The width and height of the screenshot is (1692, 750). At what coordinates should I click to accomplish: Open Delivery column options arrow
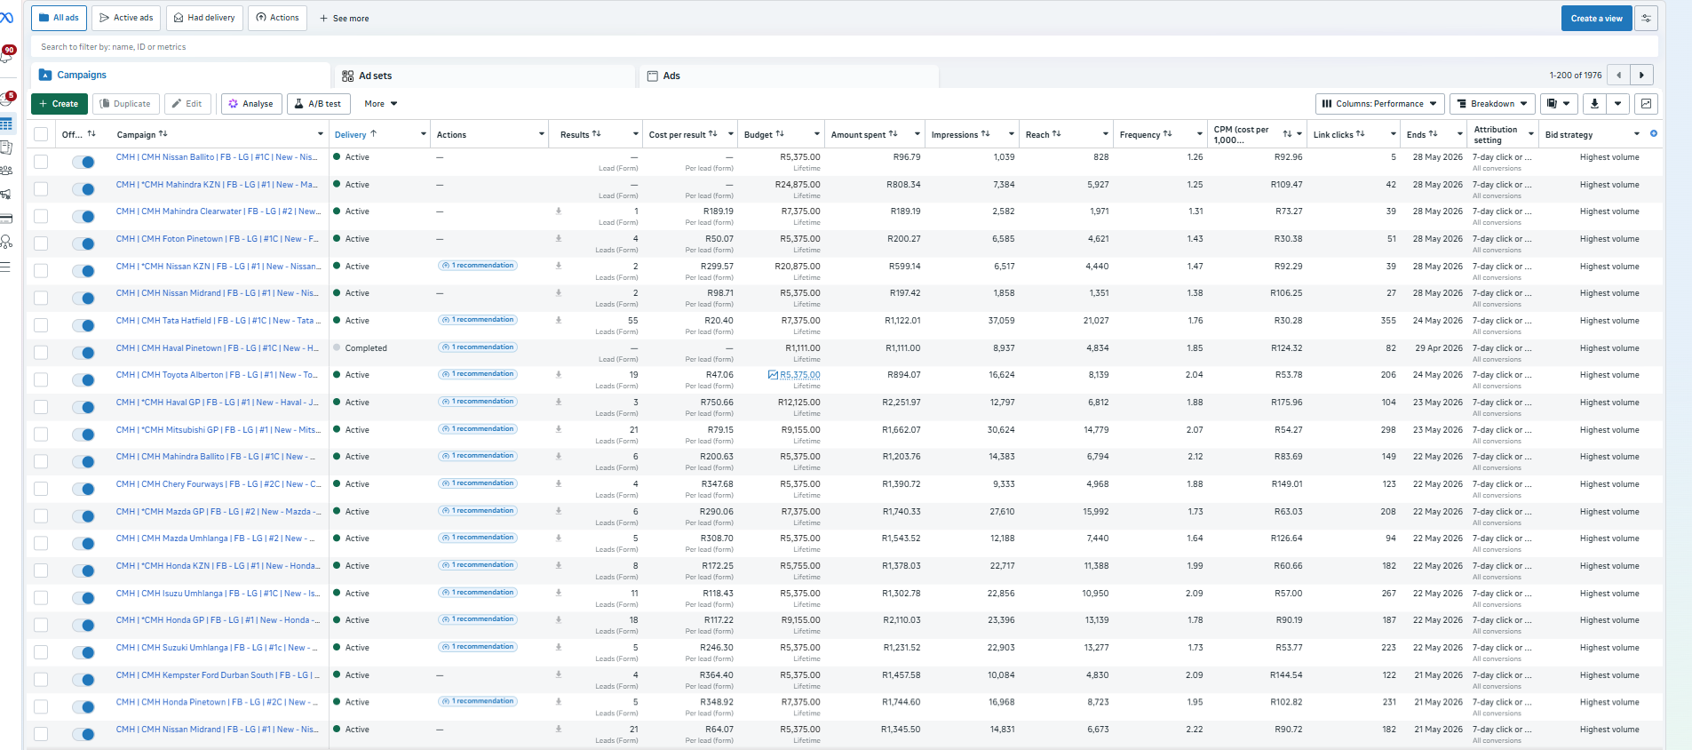click(x=424, y=134)
